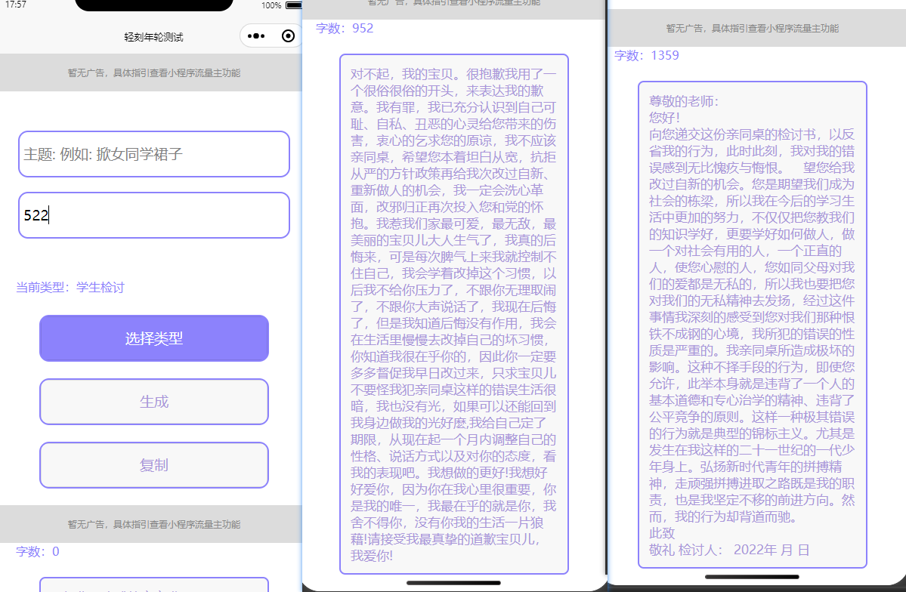Click the capsule target exit icon

pyautogui.click(x=287, y=35)
